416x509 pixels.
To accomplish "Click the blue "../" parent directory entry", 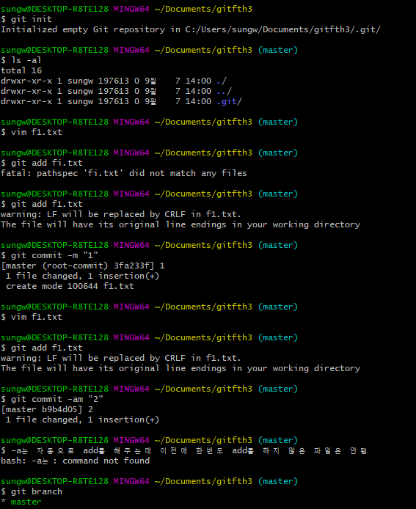I will pyautogui.click(x=224, y=91).
